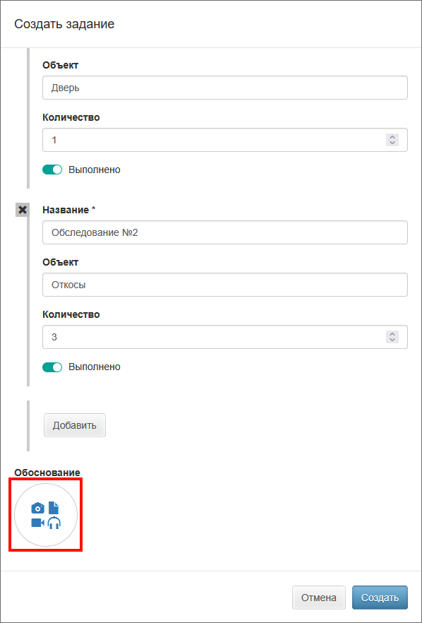Toggle the Выполнено switch under Откосы

pyautogui.click(x=52, y=367)
